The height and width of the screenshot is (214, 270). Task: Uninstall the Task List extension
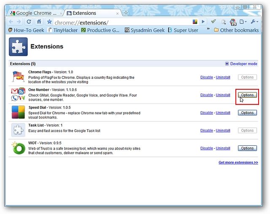point(223,130)
